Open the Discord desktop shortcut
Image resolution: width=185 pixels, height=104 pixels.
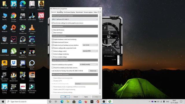pyautogui.click(x=23, y=64)
